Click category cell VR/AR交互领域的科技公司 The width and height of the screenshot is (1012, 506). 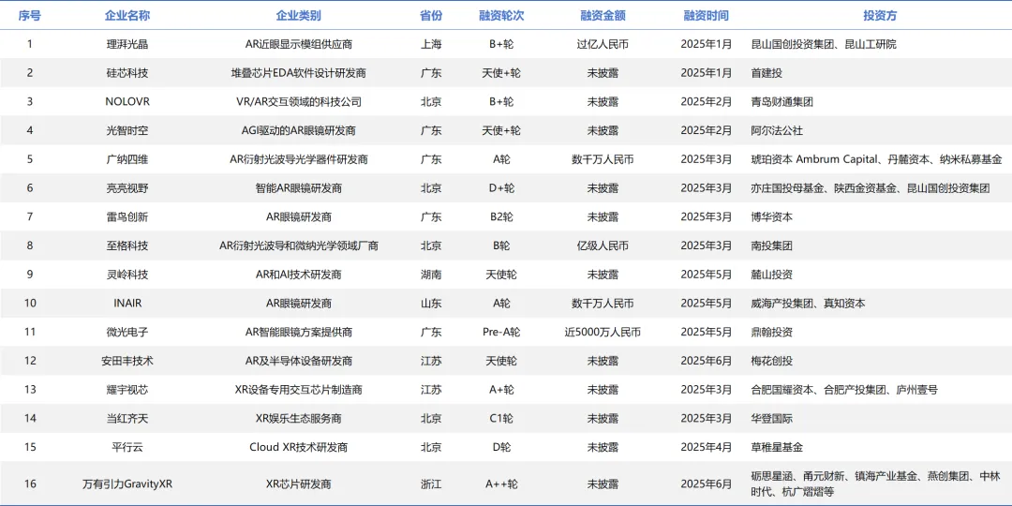(x=298, y=102)
